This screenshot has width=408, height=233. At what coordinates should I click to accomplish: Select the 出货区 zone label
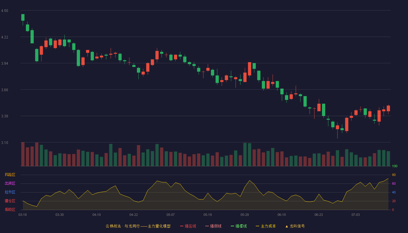click(10, 183)
